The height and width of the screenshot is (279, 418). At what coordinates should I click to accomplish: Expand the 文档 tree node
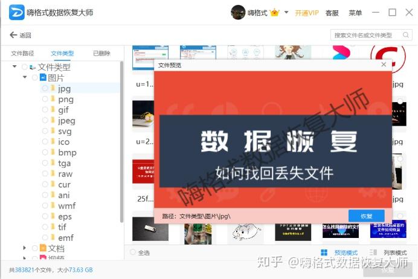tap(25, 248)
